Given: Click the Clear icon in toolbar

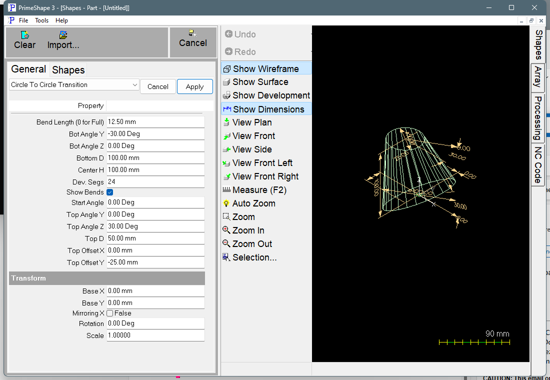Looking at the screenshot, I should pos(24,35).
